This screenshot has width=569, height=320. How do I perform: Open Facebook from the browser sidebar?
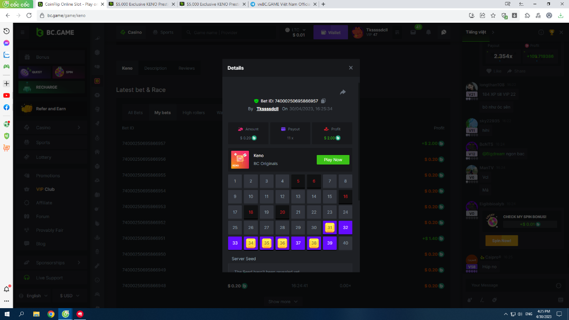[x=7, y=107]
